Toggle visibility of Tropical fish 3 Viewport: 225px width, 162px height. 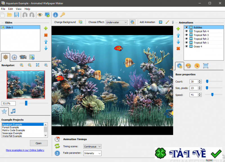(186, 35)
